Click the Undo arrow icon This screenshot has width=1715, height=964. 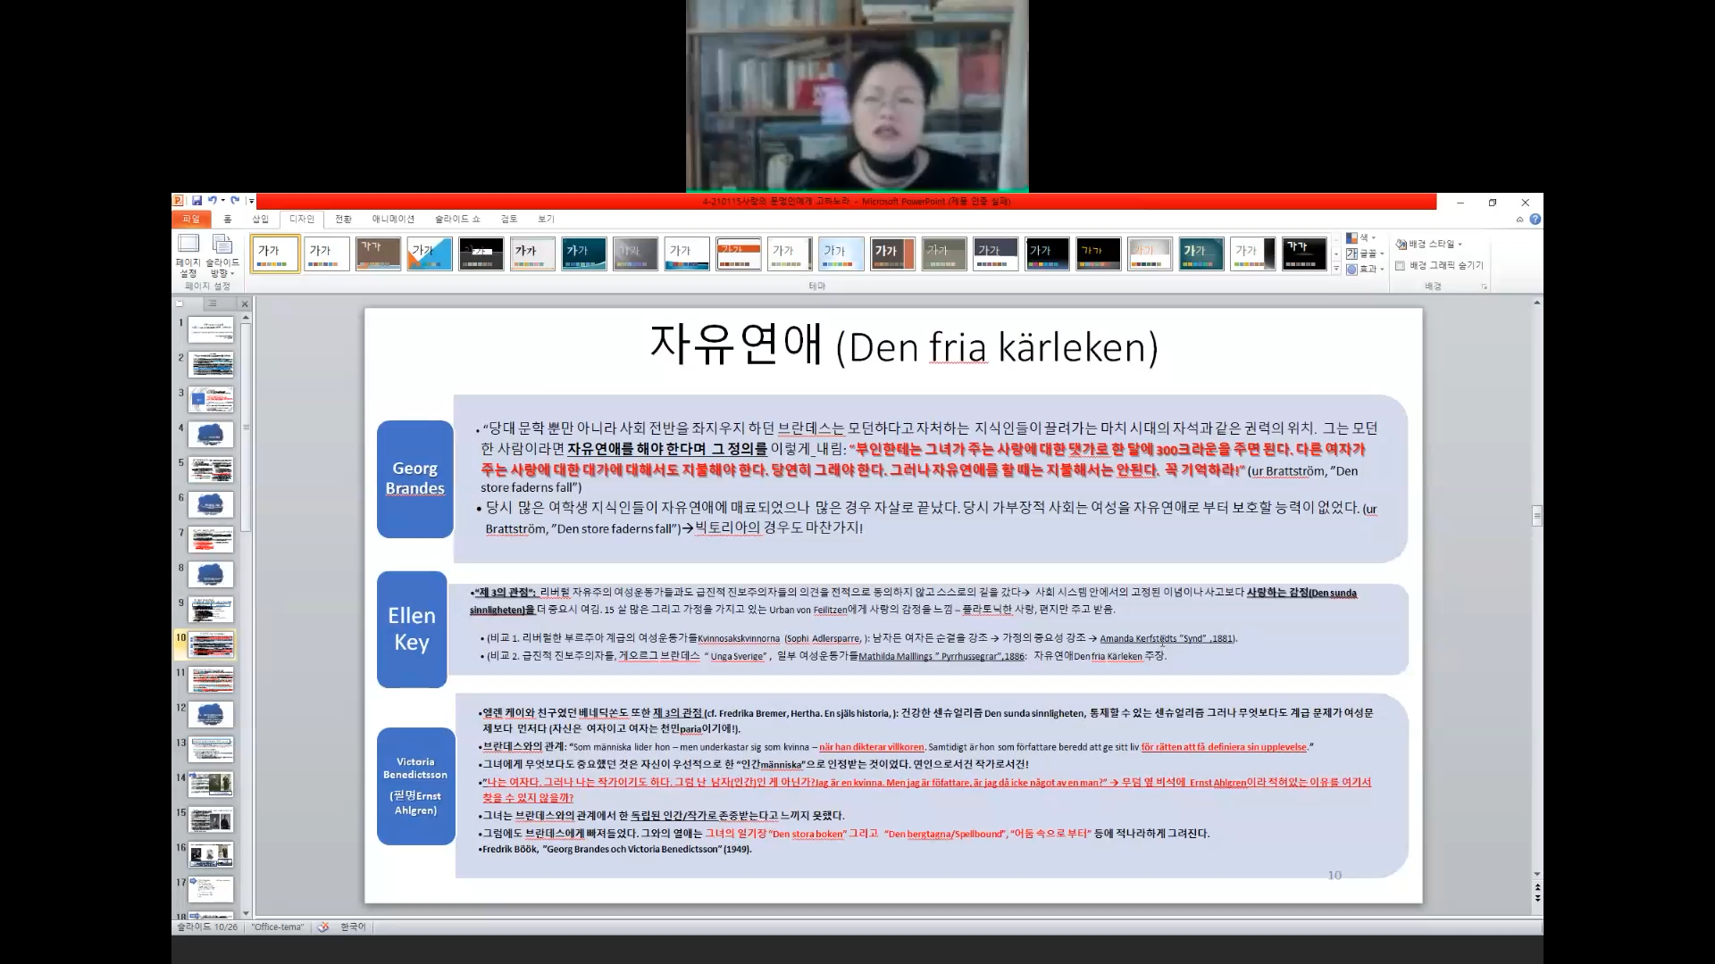click(213, 201)
